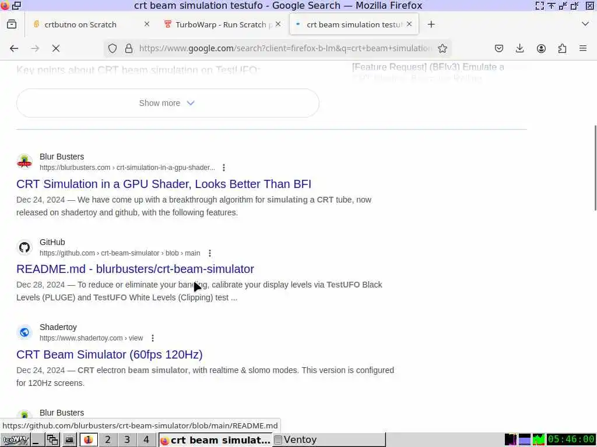
Task: Click the GitHub site favicon
Action: click(x=24, y=247)
